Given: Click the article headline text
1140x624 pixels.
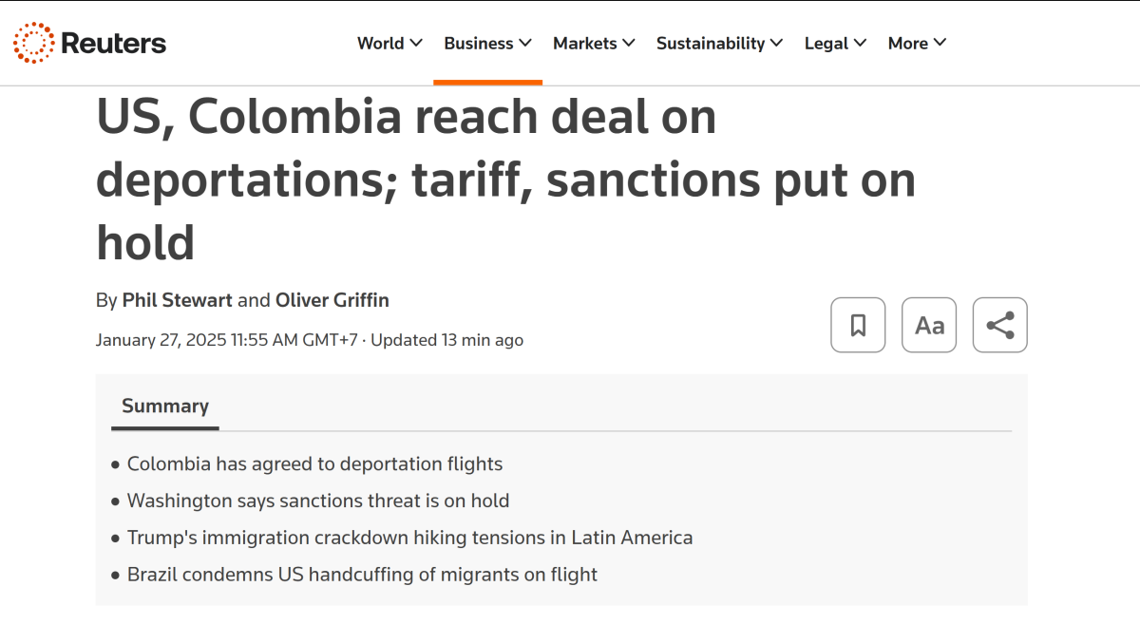Looking at the screenshot, I should (506, 180).
